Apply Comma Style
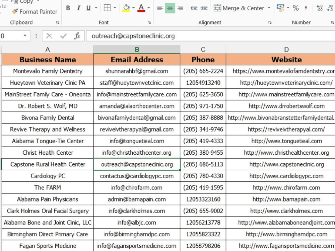The image size is (335, 251). pos(306,8)
